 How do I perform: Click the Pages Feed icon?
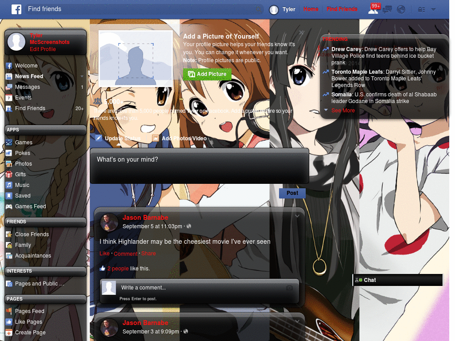pos(9,311)
